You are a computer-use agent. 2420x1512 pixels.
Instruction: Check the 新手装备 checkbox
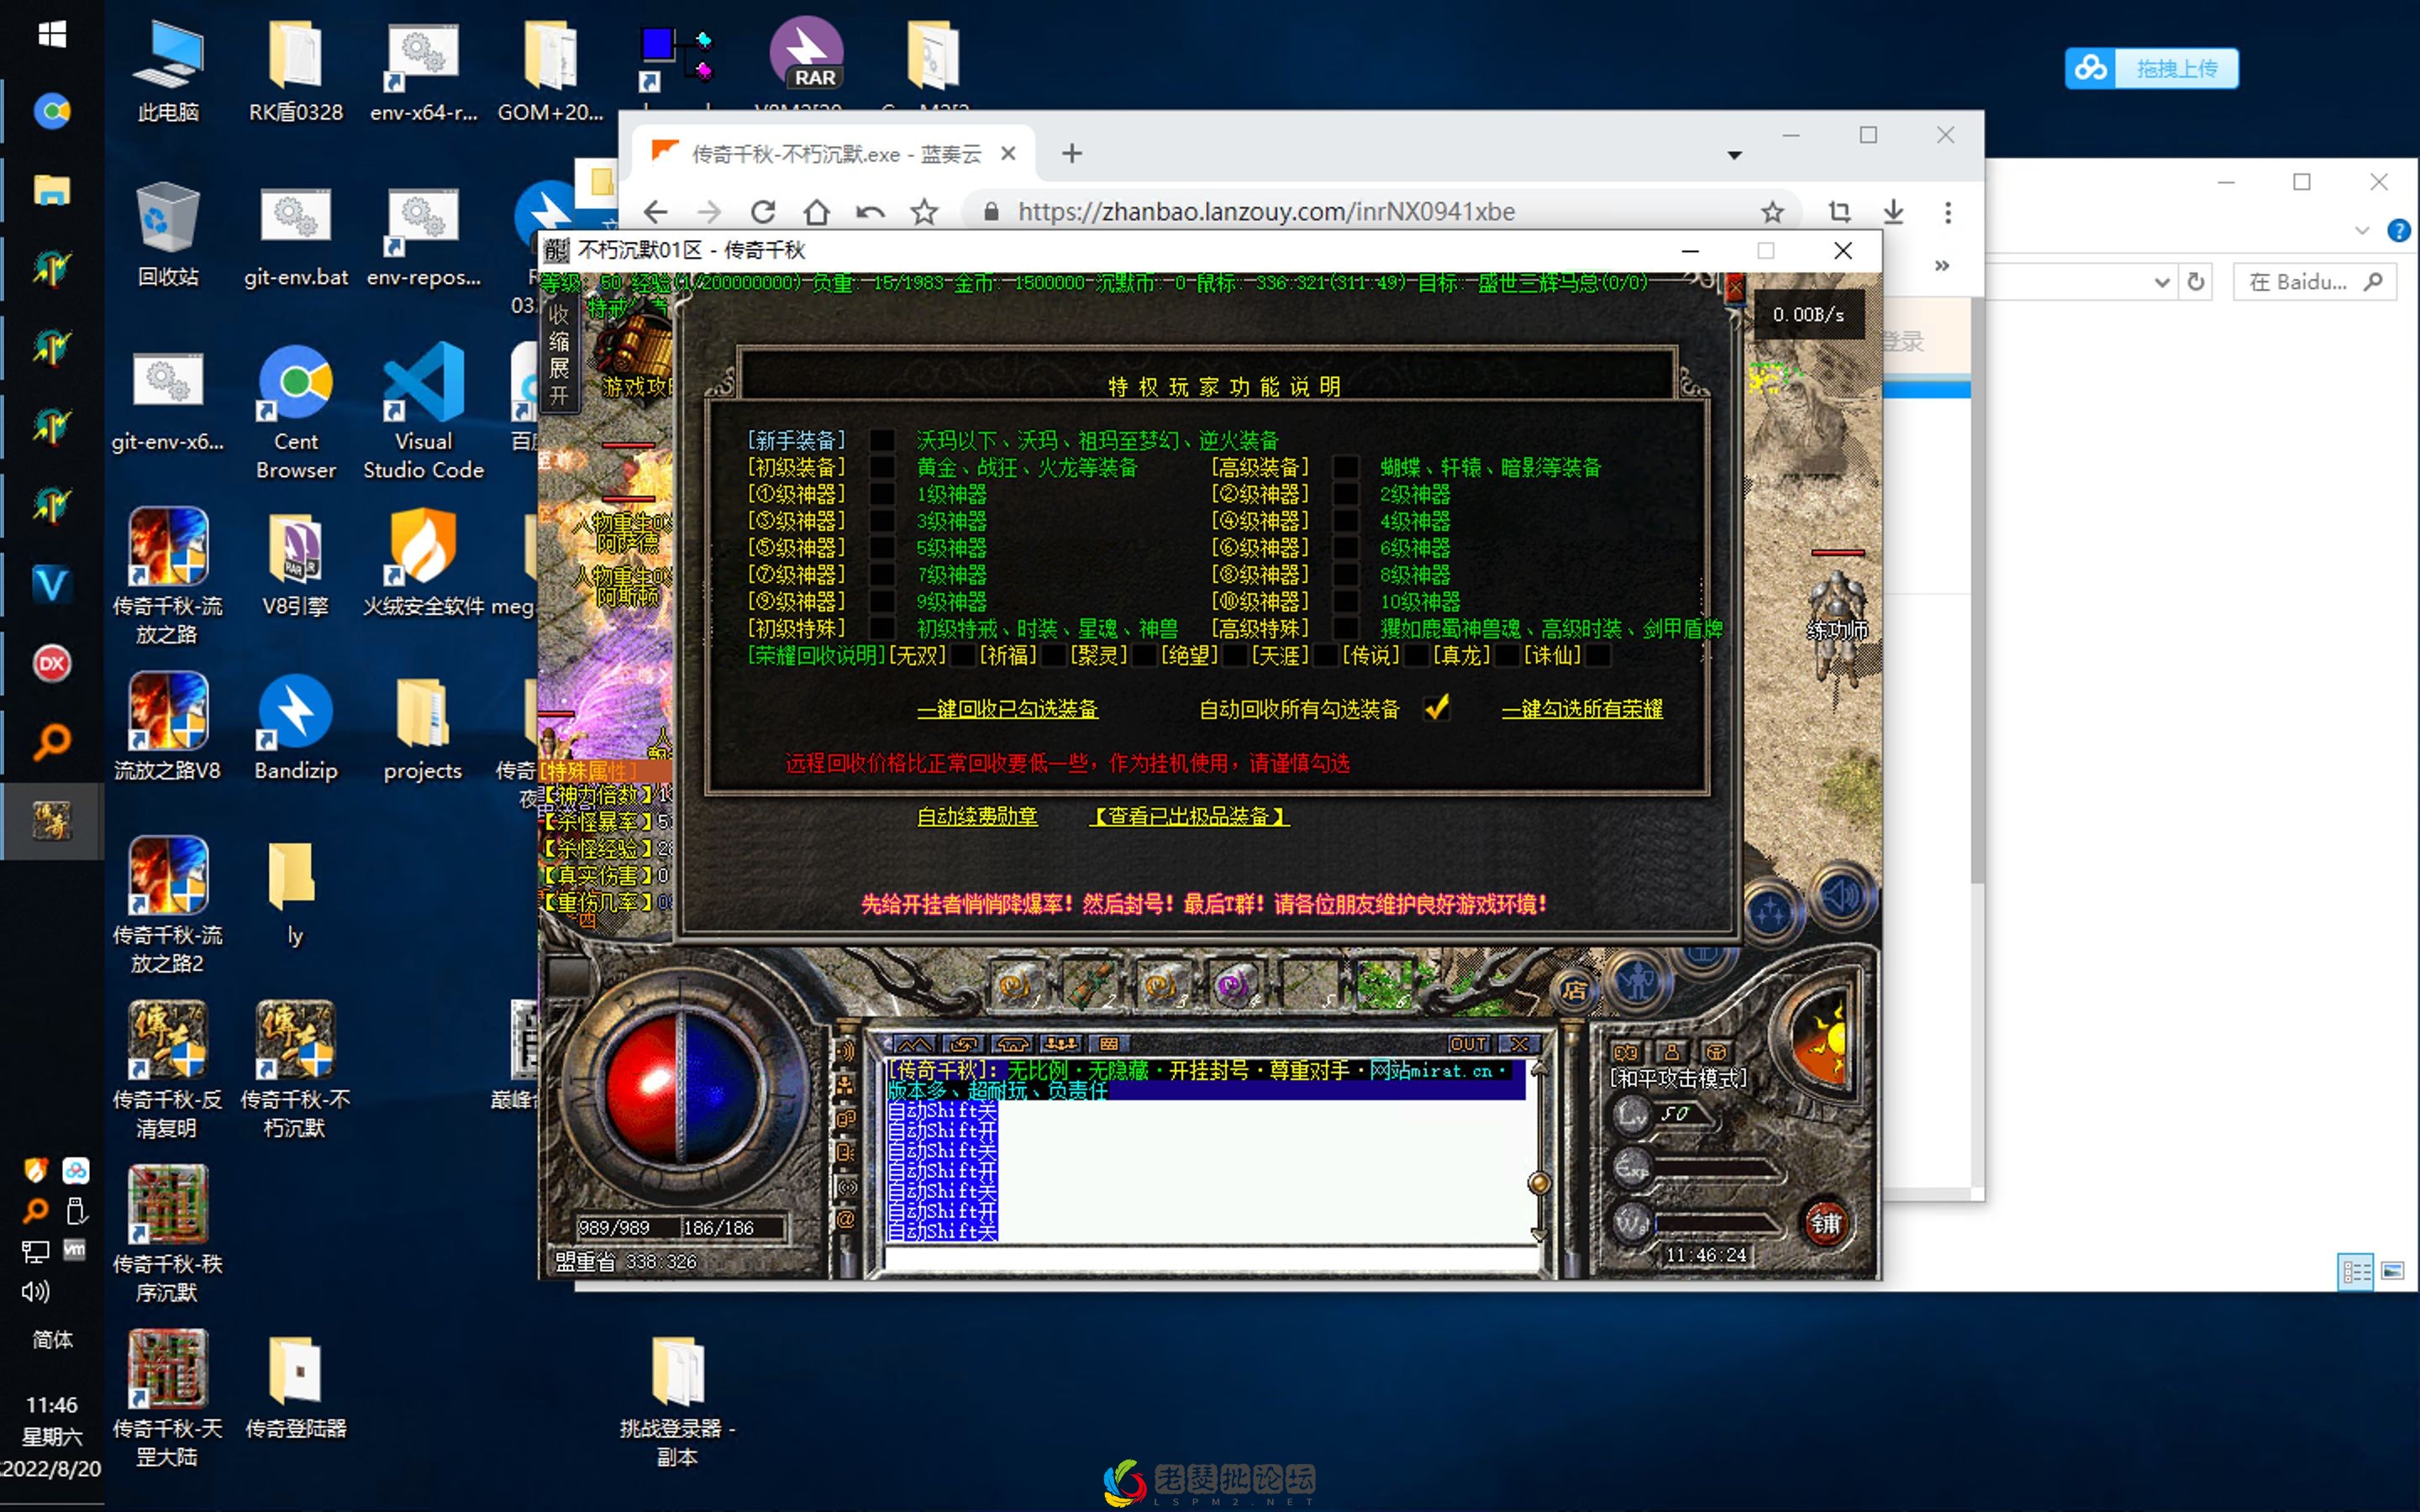coord(882,440)
